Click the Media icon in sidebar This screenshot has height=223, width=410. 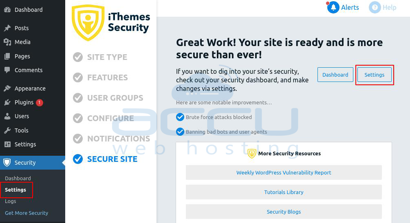(7, 42)
